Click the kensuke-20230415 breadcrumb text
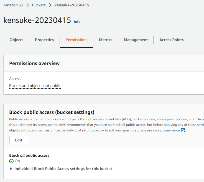 [x=72, y=5]
